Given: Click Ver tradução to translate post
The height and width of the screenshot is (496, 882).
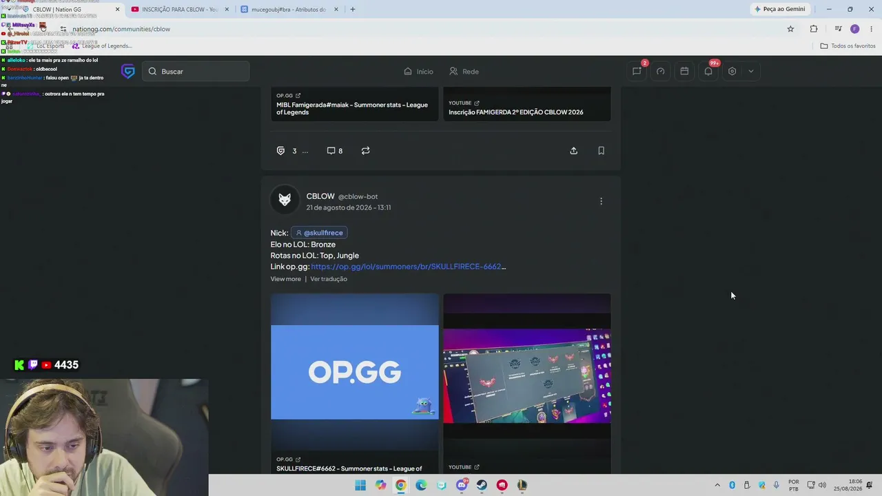Looking at the screenshot, I should pyautogui.click(x=329, y=279).
